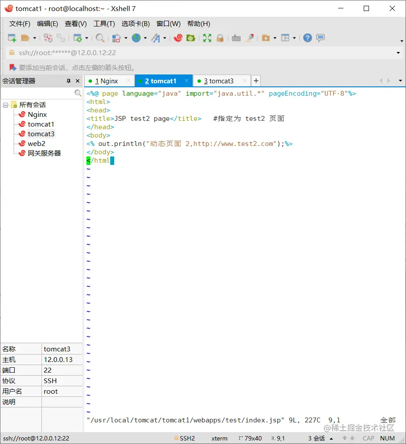Add a new tab with plus button
Image resolution: width=406 pixels, height=444 pixels.
(256, 81)
